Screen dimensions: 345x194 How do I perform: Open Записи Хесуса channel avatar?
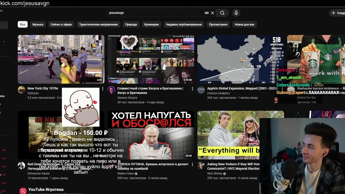click(111, 90)
